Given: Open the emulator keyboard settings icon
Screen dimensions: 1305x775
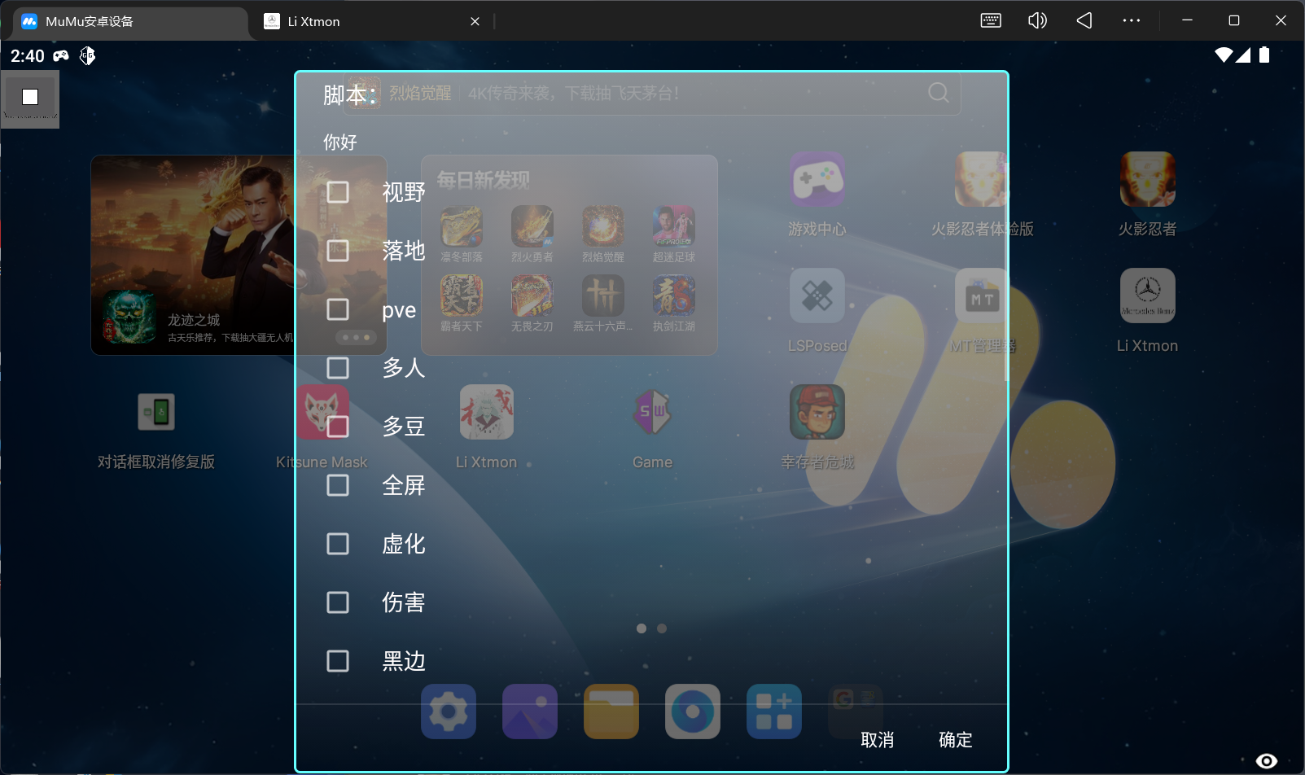Looking at the screenshot, I should 991,21.
